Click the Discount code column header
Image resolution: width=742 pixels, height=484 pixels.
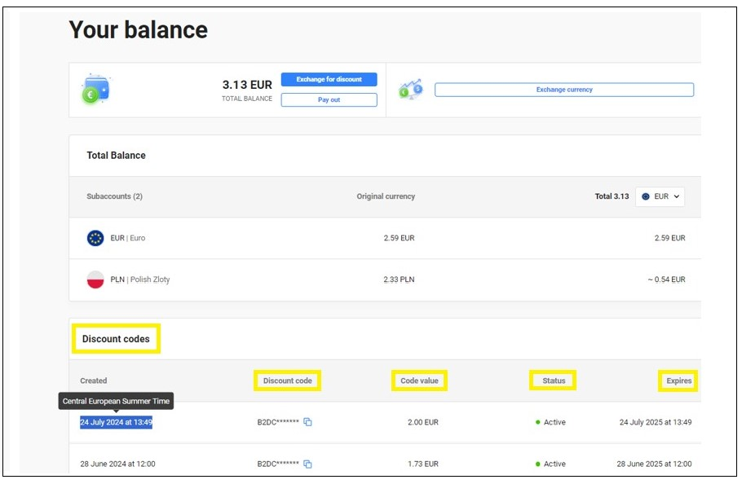point(287,381)
